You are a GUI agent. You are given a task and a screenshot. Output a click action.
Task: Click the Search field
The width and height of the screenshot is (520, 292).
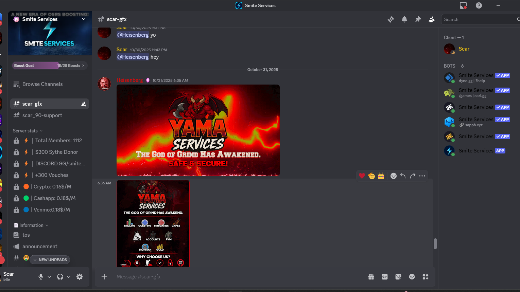tap(480, 19)
